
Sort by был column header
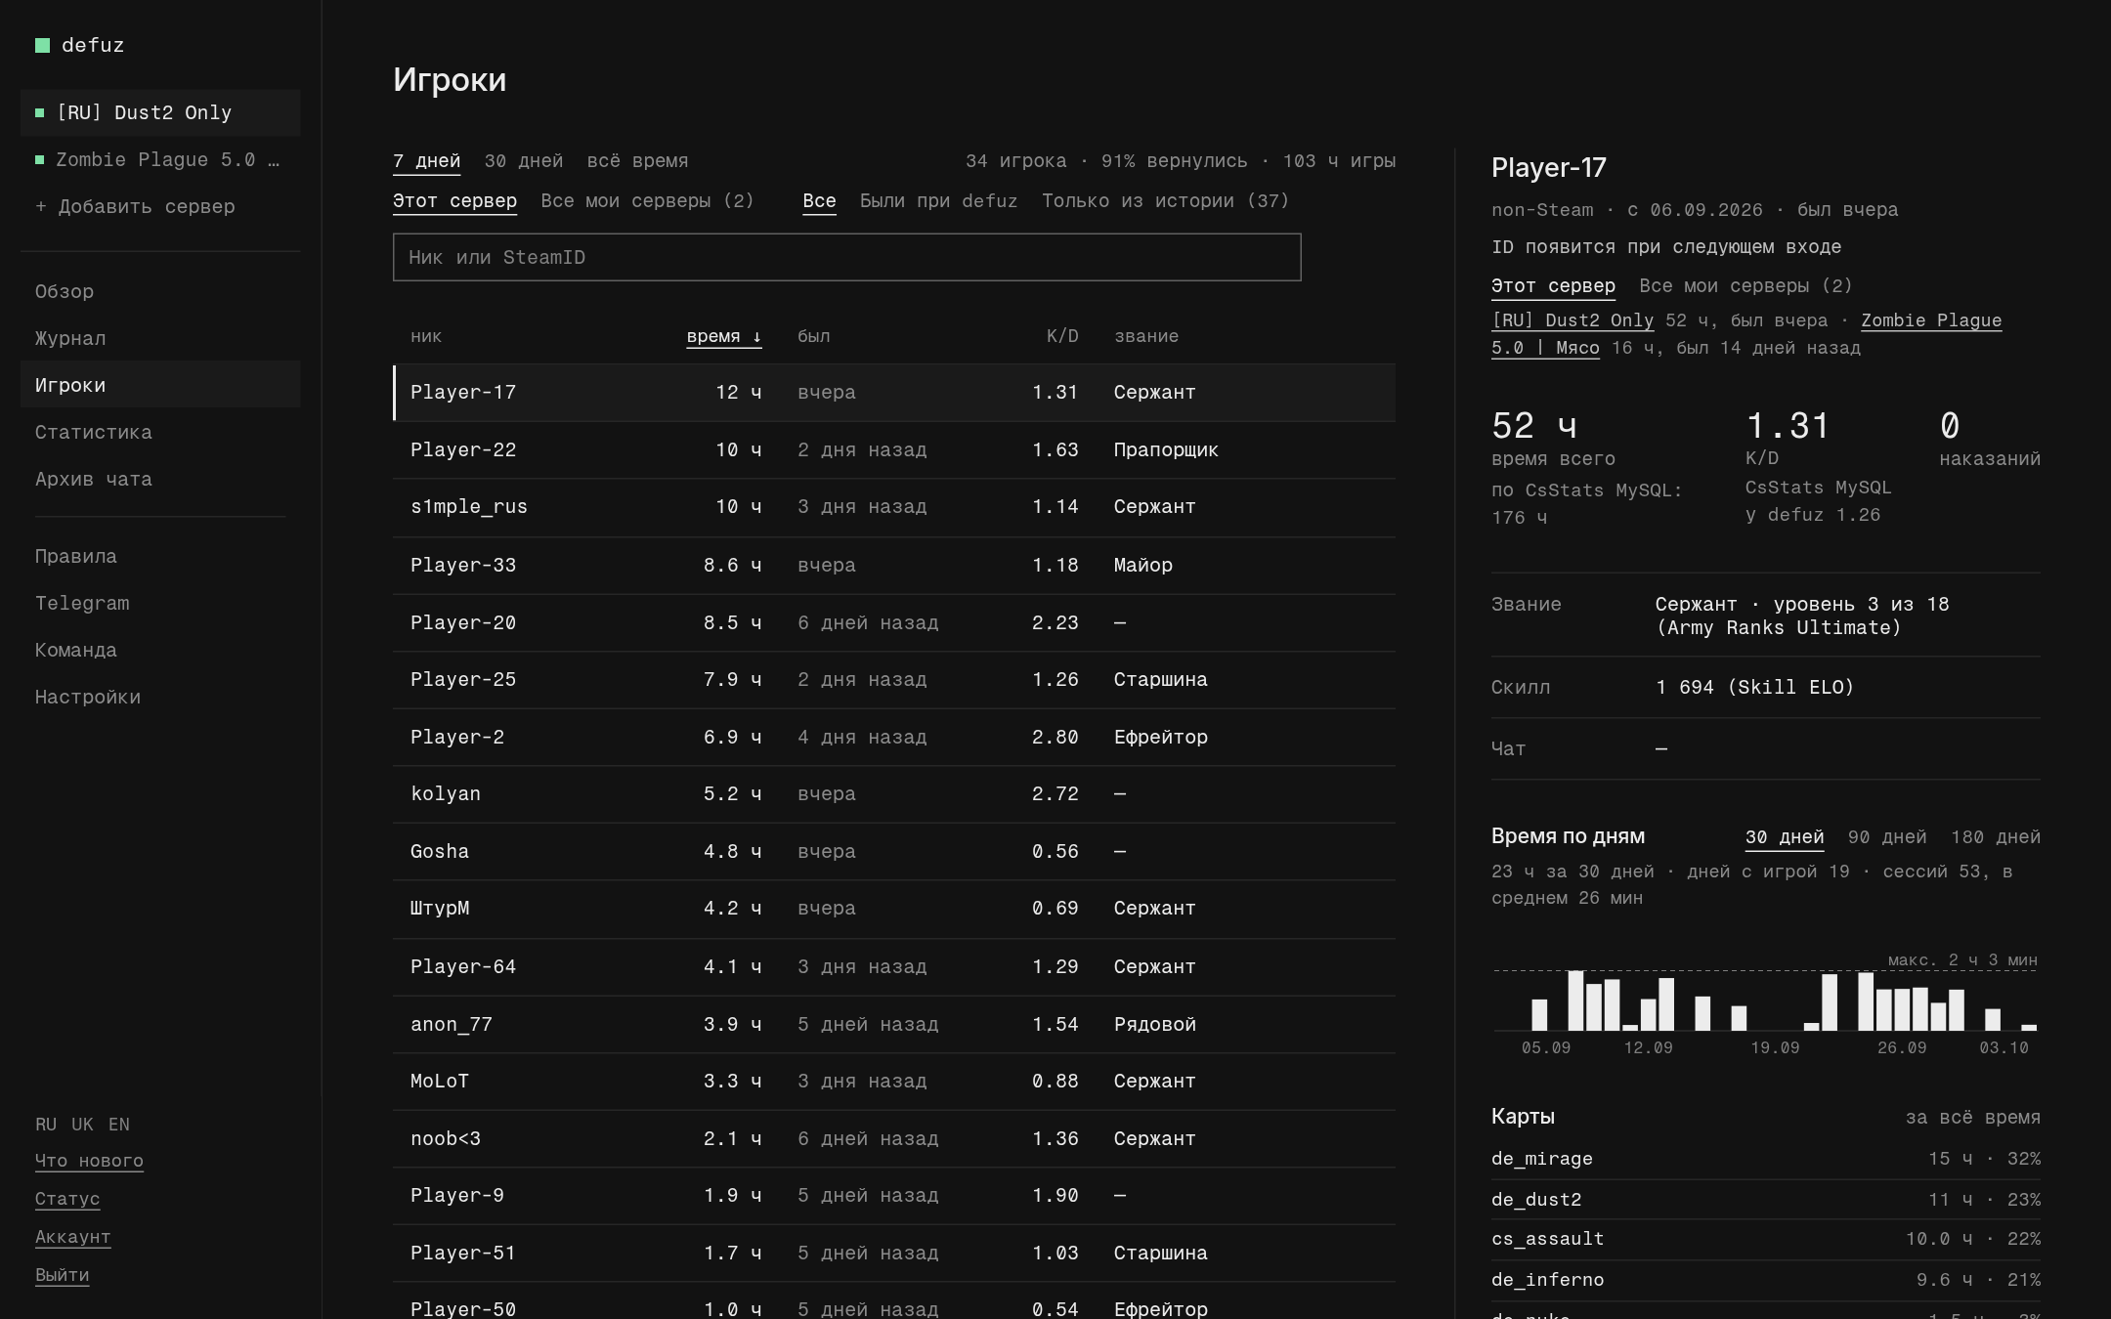(813, 336)
